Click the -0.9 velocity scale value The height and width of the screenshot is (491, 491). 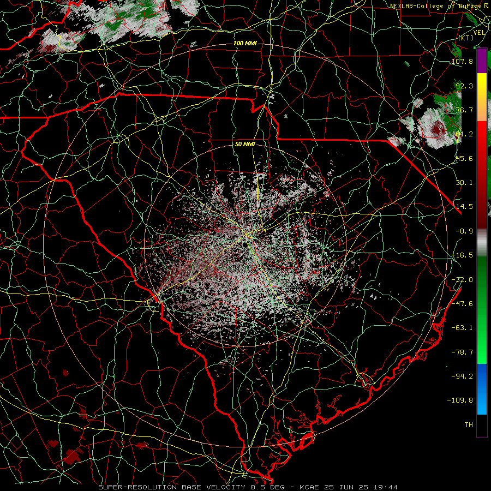464,231
